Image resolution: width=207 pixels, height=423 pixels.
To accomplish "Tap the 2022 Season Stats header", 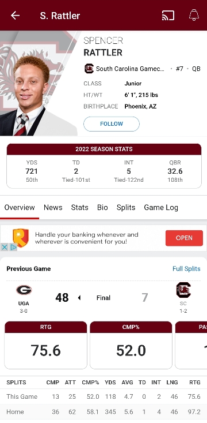I will tap(103, 149).
